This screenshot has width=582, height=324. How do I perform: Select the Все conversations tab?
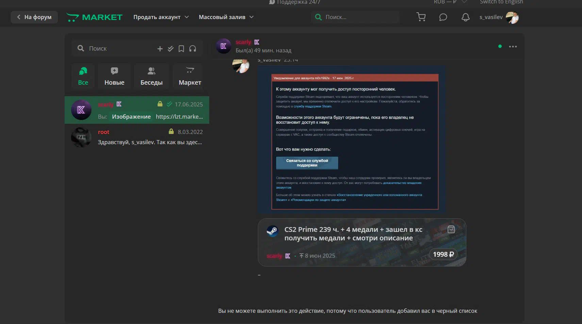point(83,75)
